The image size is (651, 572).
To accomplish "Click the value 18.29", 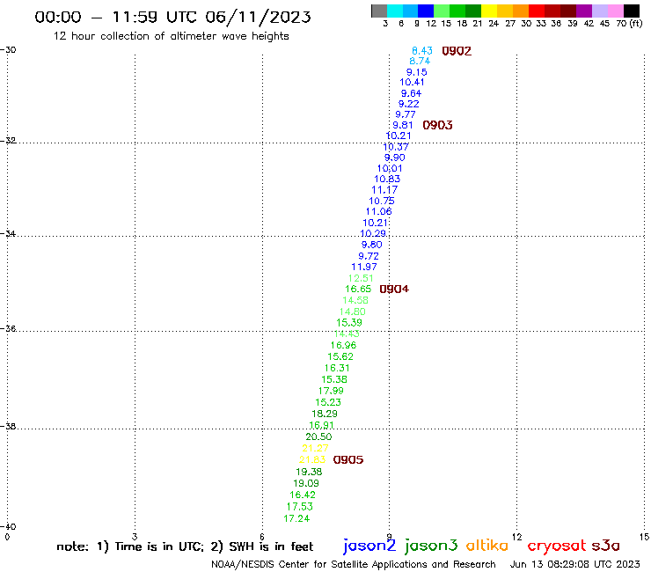I will pos(325,414).
